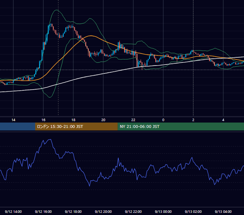Click the 9/12 14:00 time label
The width and height of the screenshot is (244, 215).
13,211
